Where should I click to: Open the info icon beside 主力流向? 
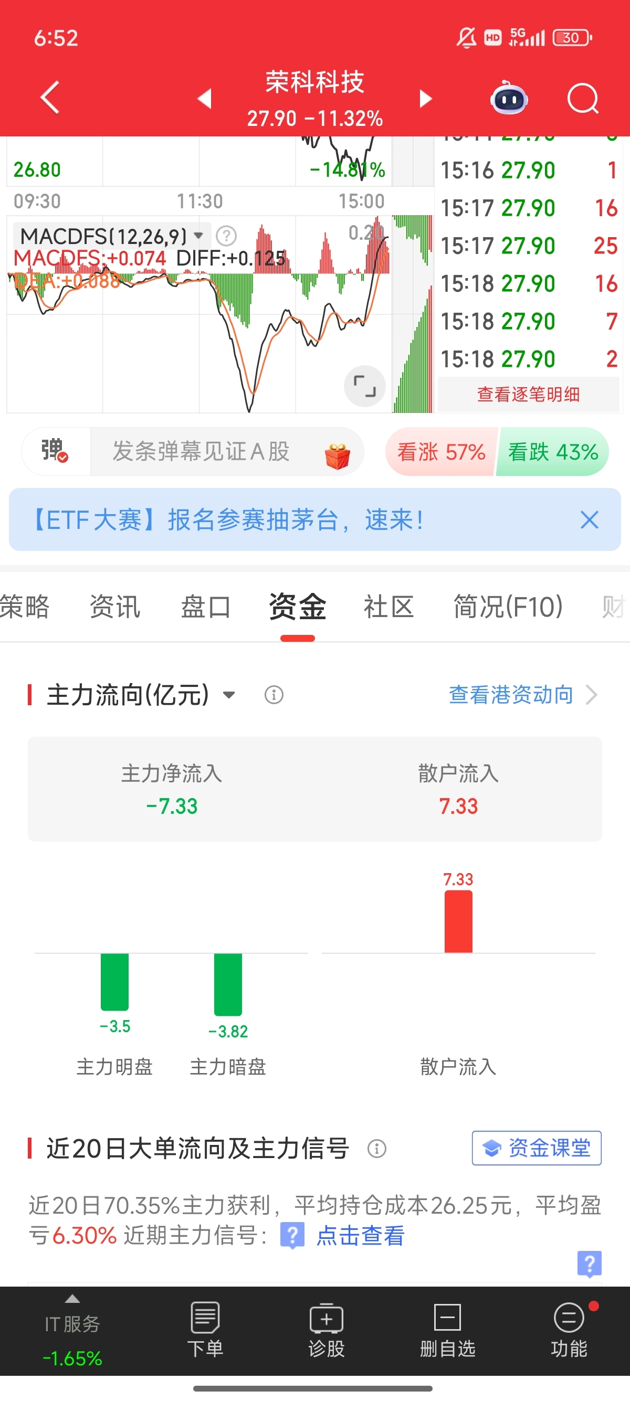click(x=274, y=695)
